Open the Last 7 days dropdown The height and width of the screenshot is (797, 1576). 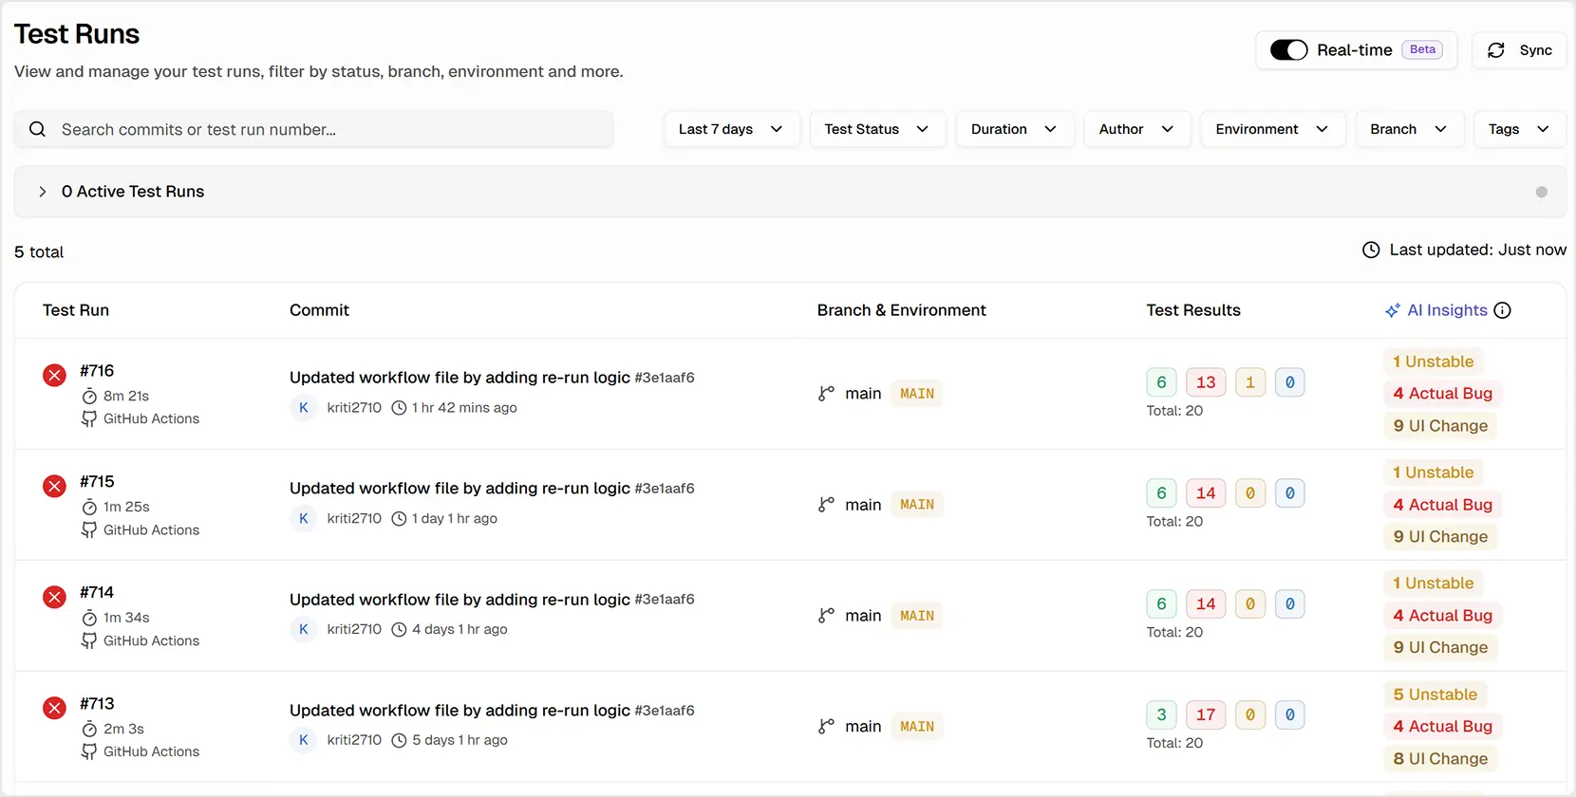[x=731, y=129]
